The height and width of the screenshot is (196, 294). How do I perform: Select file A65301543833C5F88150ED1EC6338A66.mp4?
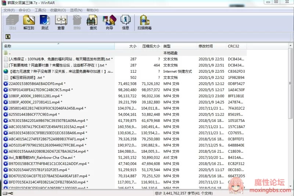48,133
